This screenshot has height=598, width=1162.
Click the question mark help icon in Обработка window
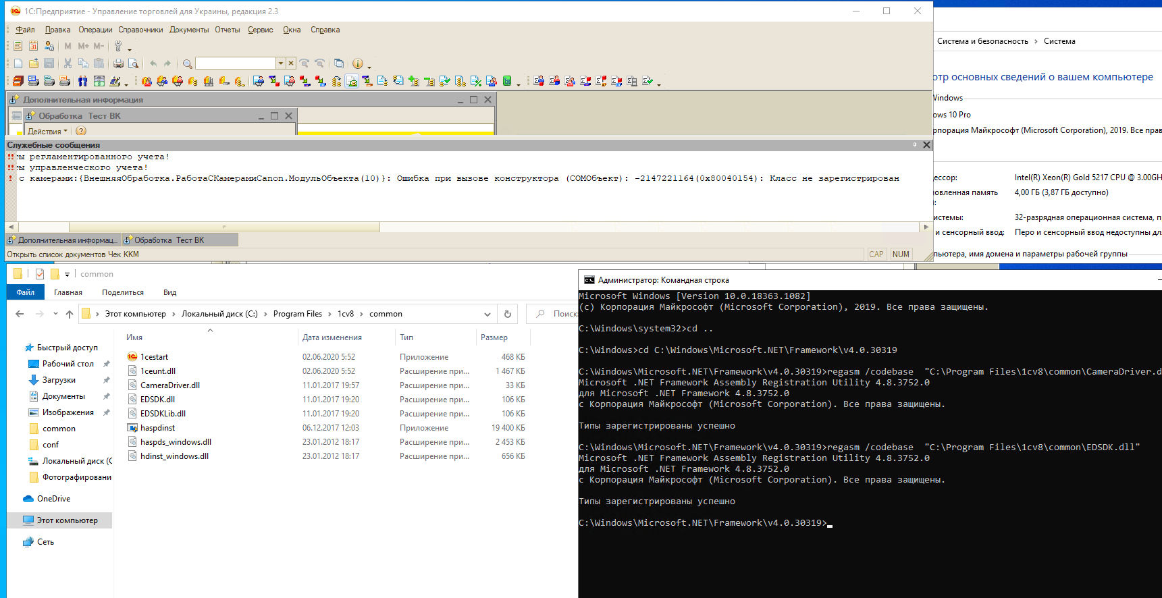pos(81,131)
